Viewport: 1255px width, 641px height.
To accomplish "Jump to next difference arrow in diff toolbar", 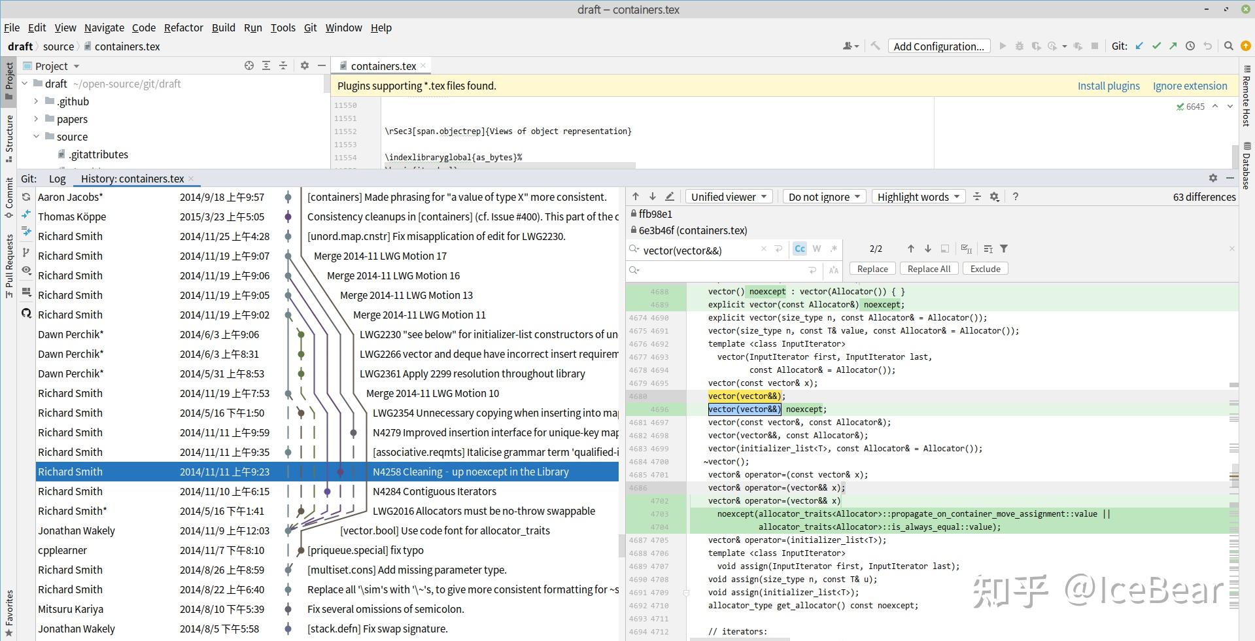I will (x=652, y=196).
